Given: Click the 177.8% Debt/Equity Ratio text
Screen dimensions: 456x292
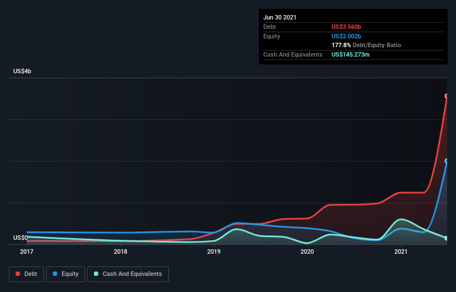Looking at the screenshot, I should coord(366,45).
